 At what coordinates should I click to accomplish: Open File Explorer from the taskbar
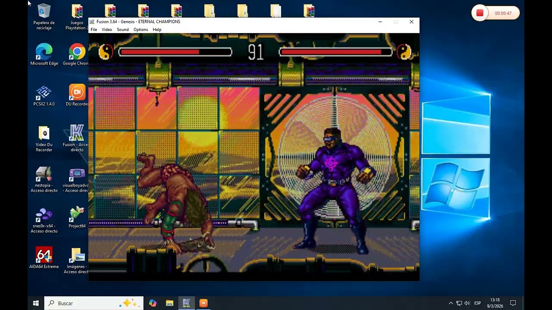[169, 303]
